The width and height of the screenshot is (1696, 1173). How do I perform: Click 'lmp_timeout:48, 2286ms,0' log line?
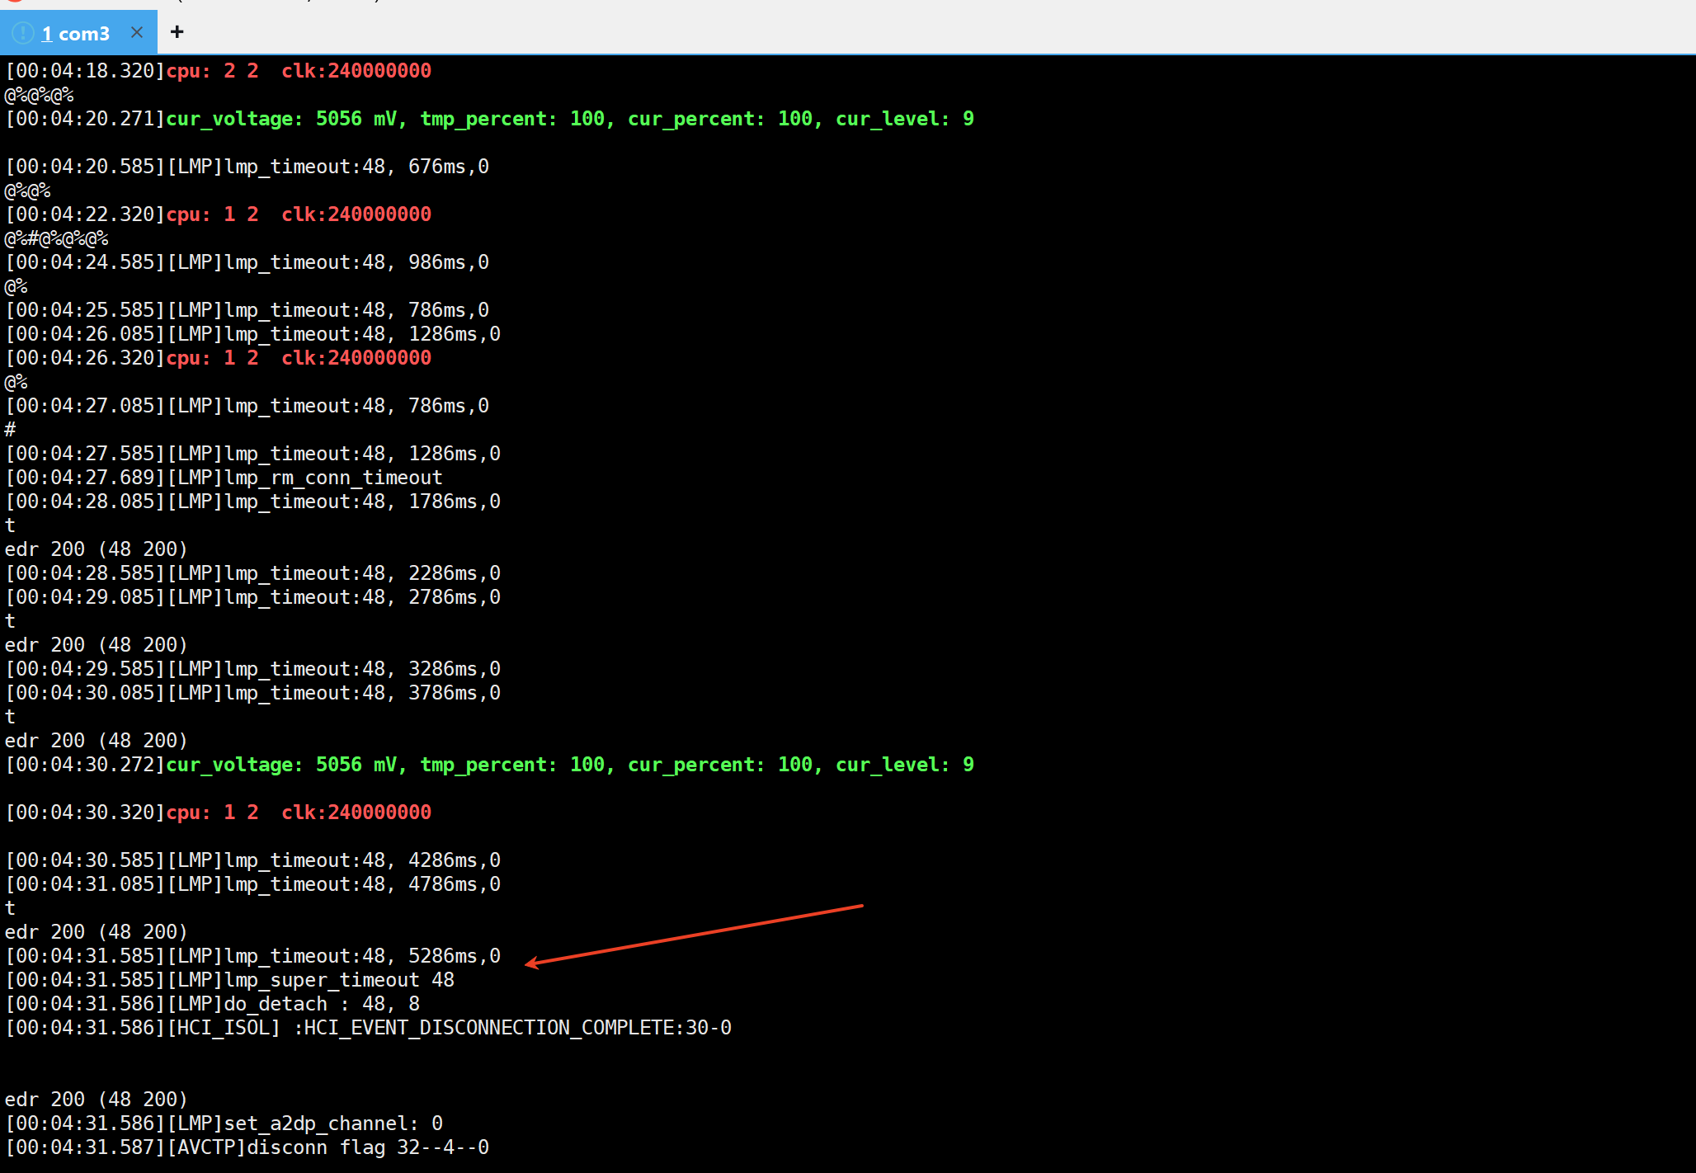[x=253, y=573]
